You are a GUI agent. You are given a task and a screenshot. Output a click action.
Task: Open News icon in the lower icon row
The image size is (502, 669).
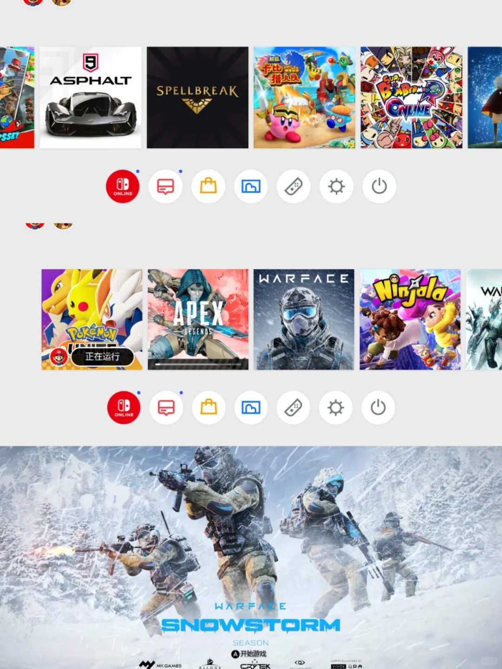pos(166,408)
